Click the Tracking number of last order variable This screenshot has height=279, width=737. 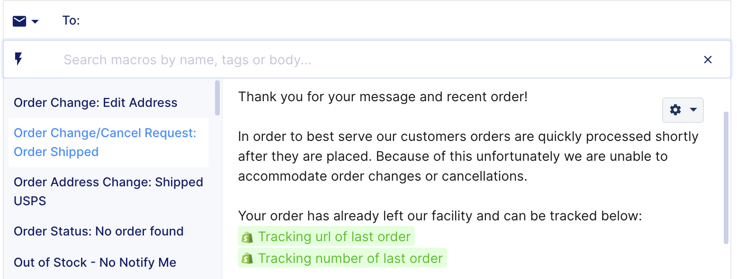click(x=350, y=259)
